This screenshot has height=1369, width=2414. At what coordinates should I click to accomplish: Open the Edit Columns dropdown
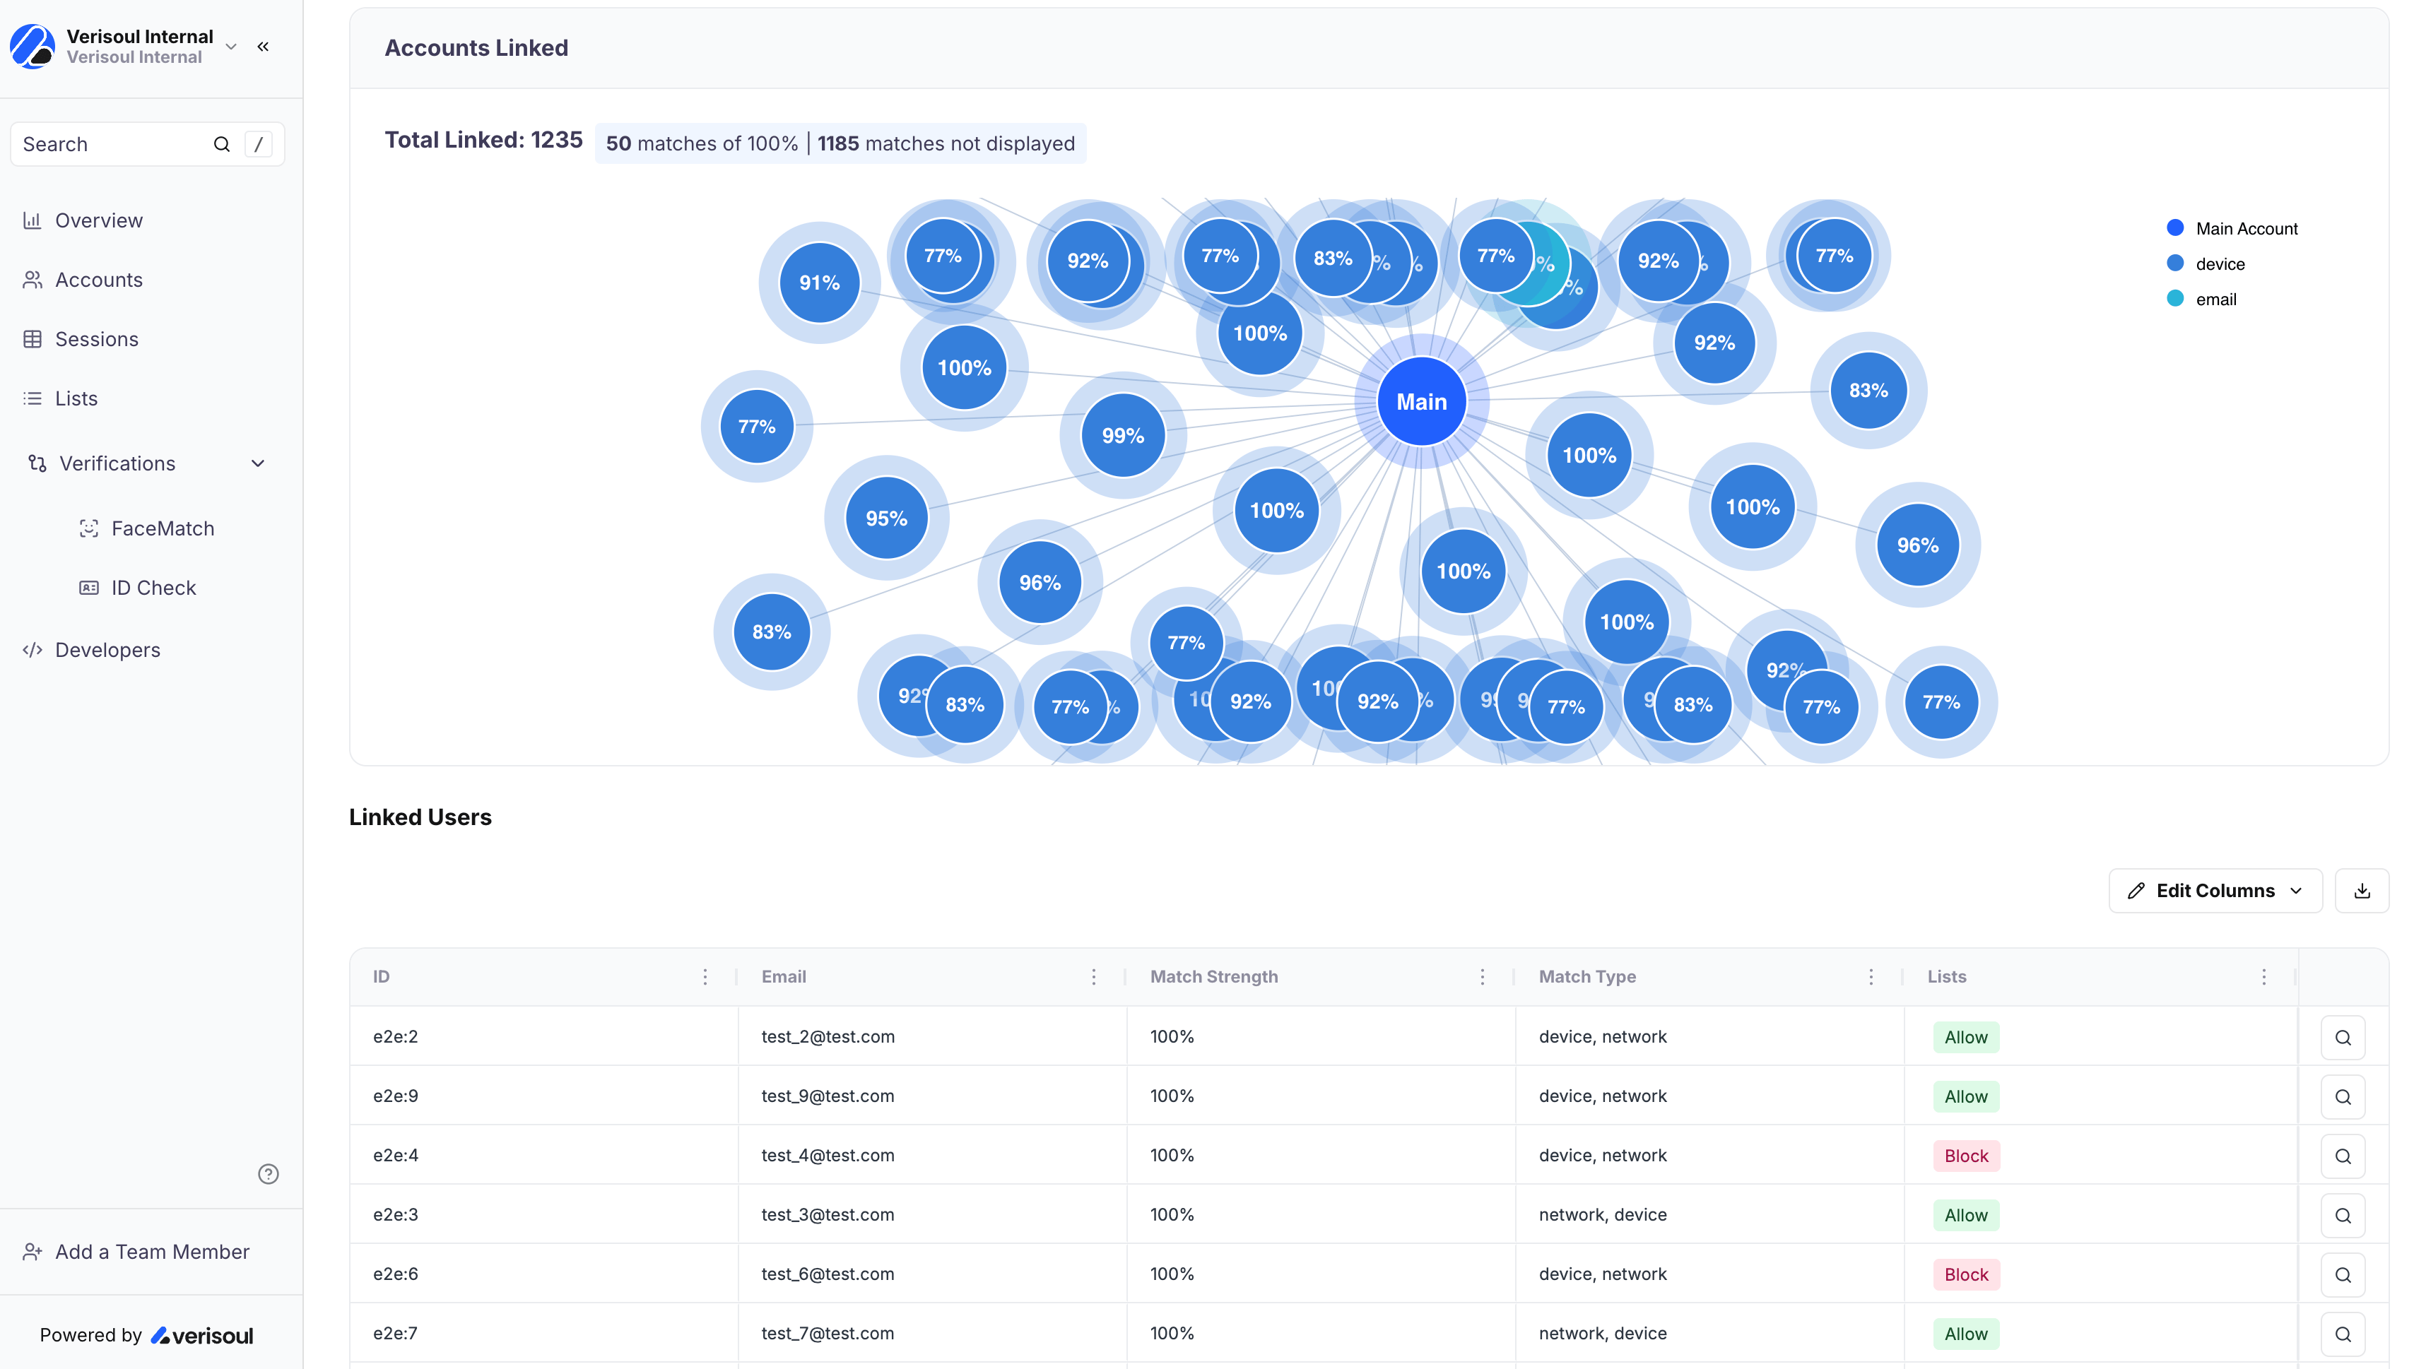tap(2215, 890)
